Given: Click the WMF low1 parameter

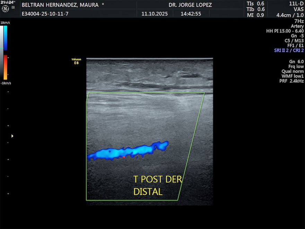Looking at the screenshot, I should click(293, 76).
